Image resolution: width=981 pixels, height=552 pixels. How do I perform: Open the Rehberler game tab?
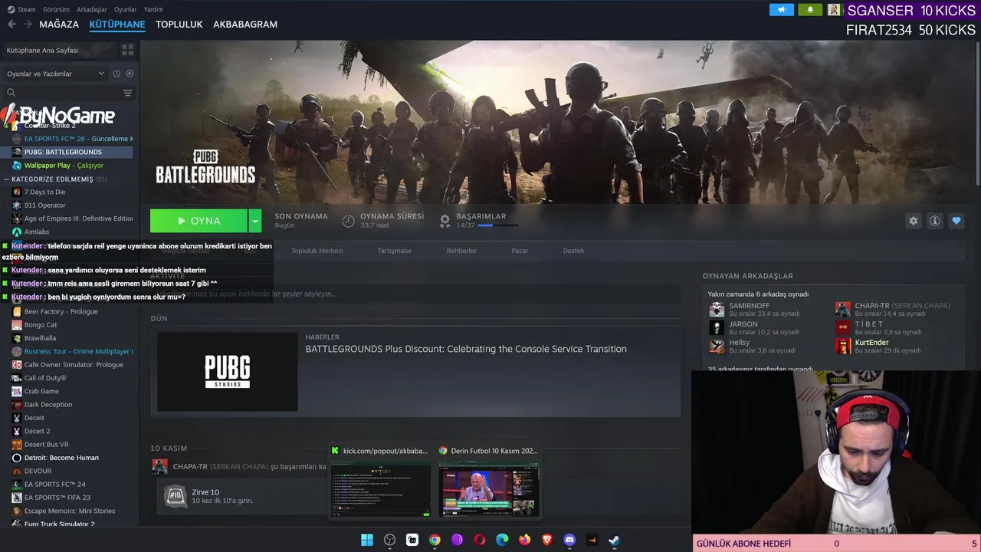point(461,251)
